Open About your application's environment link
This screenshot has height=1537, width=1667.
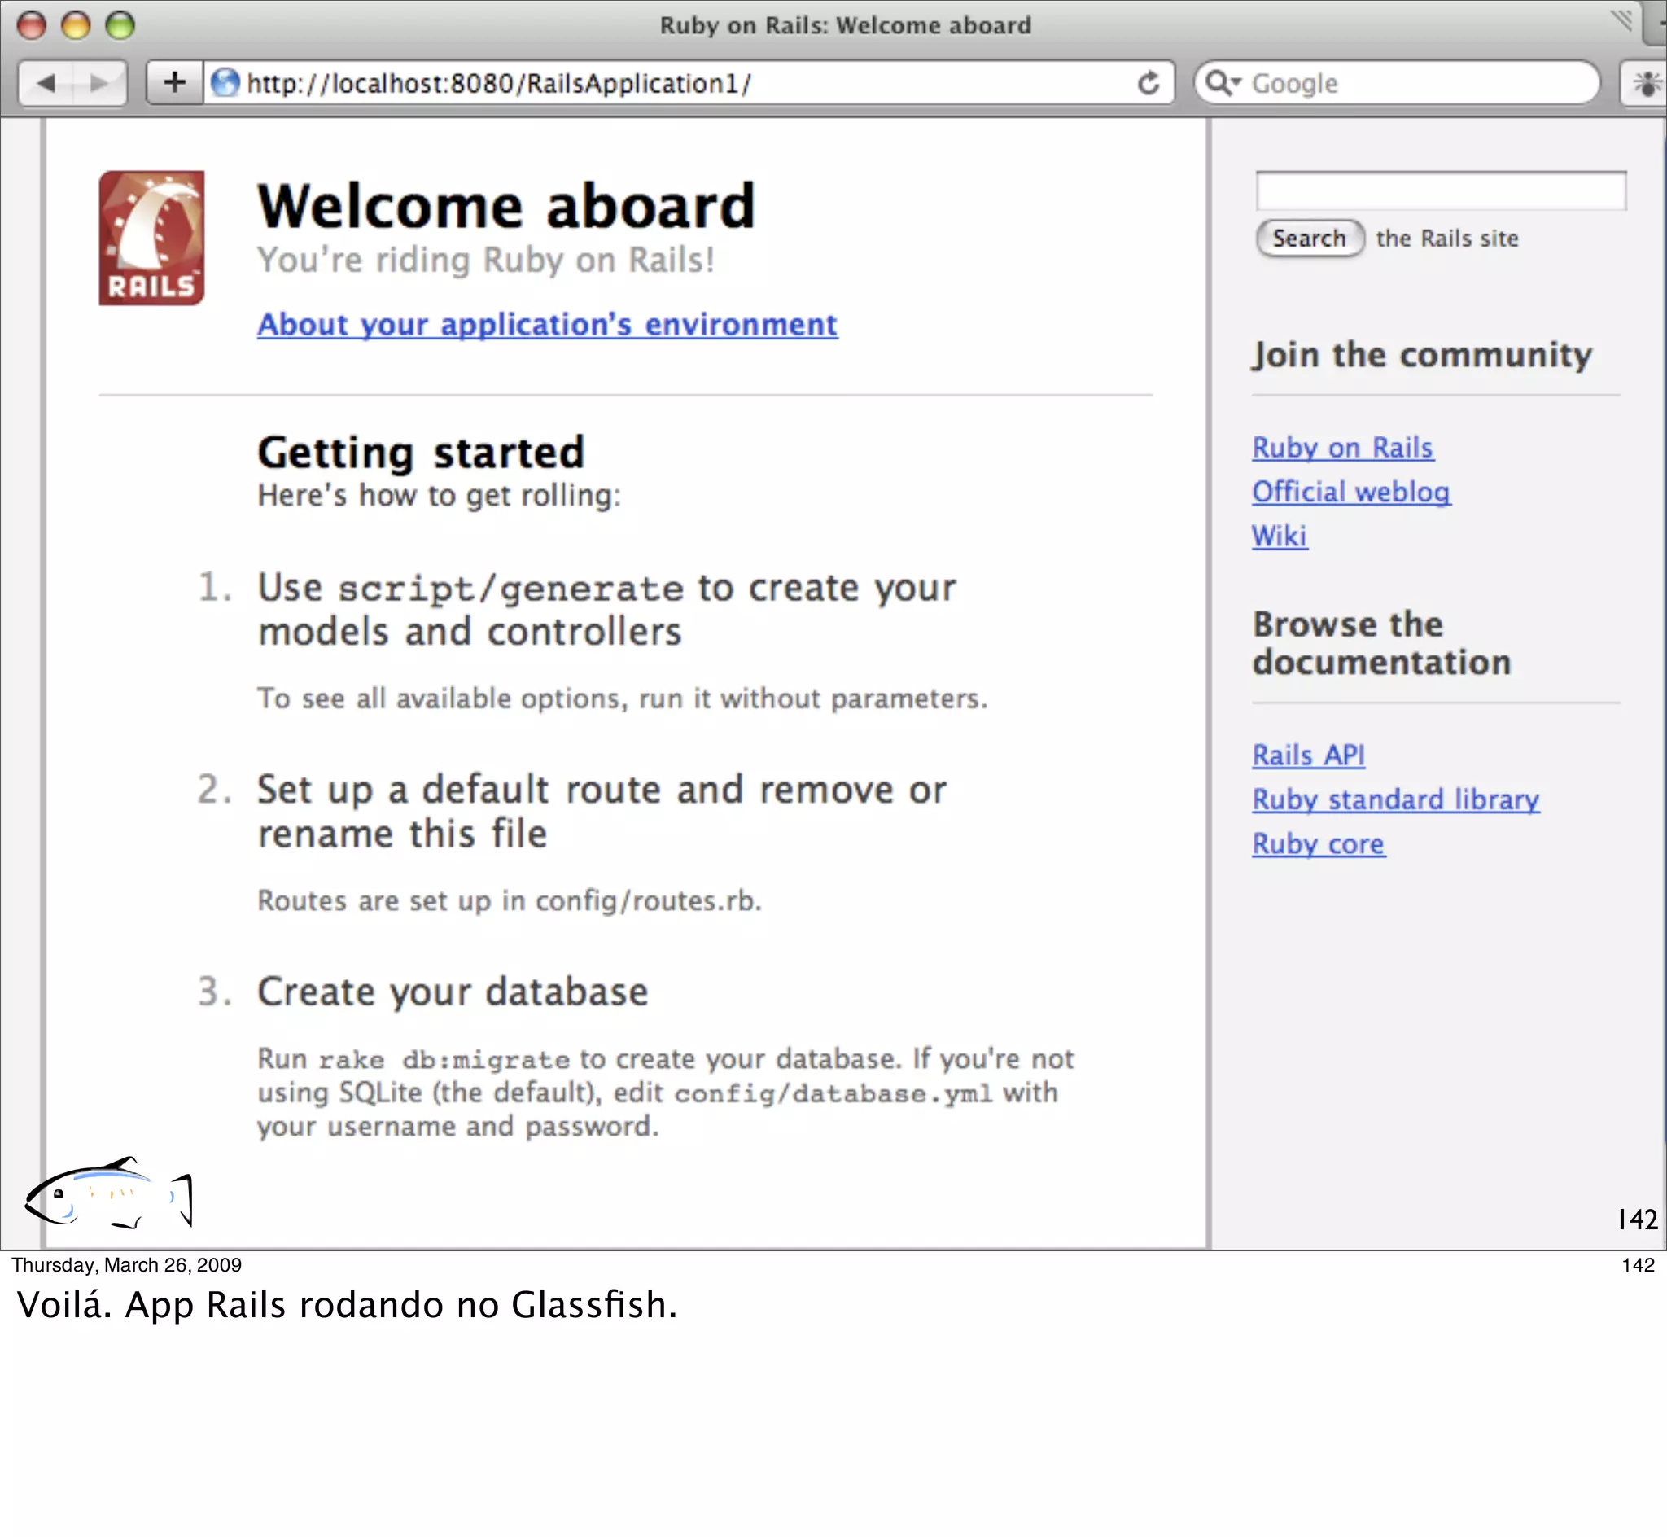[x=547, y=324]
